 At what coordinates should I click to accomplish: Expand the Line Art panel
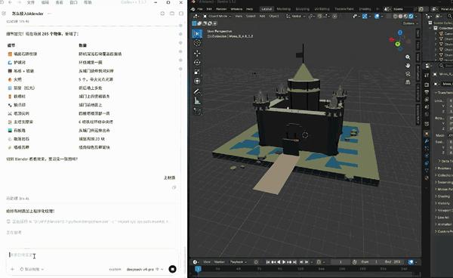click(x=445, y=218)
